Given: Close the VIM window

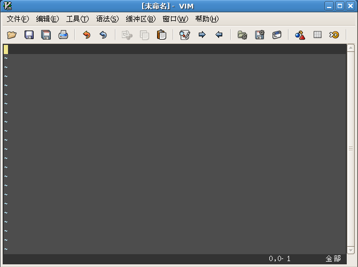Looking at the screenshot, I should 350,6.
